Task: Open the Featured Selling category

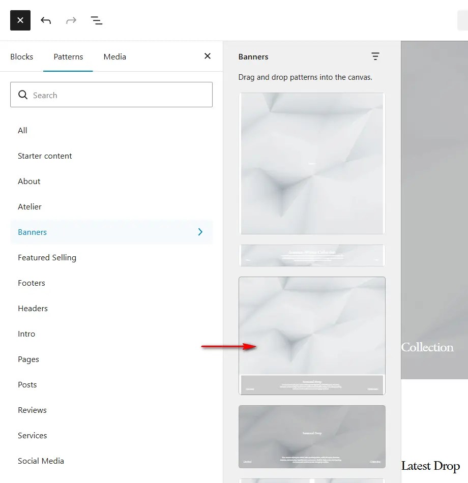Action: click(111, 258)
